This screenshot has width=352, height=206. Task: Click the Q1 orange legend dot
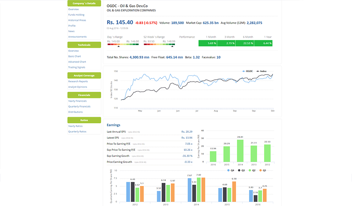click(260, 170)
